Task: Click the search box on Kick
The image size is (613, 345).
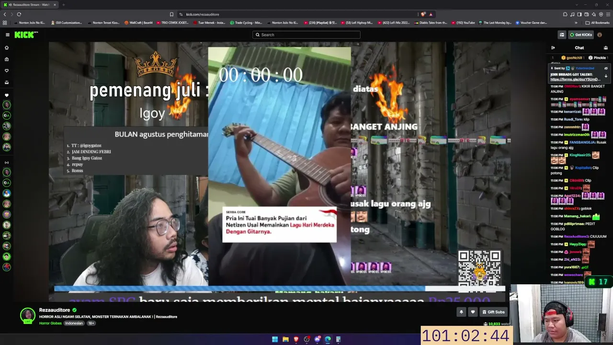Action: (306, 34)
